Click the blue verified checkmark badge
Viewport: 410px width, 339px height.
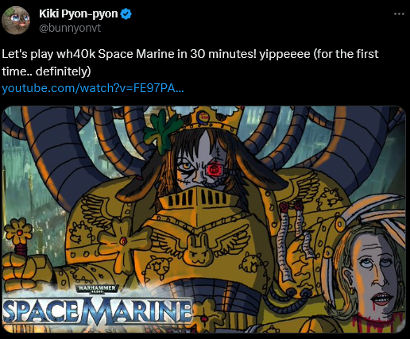(x=126, y=14)
